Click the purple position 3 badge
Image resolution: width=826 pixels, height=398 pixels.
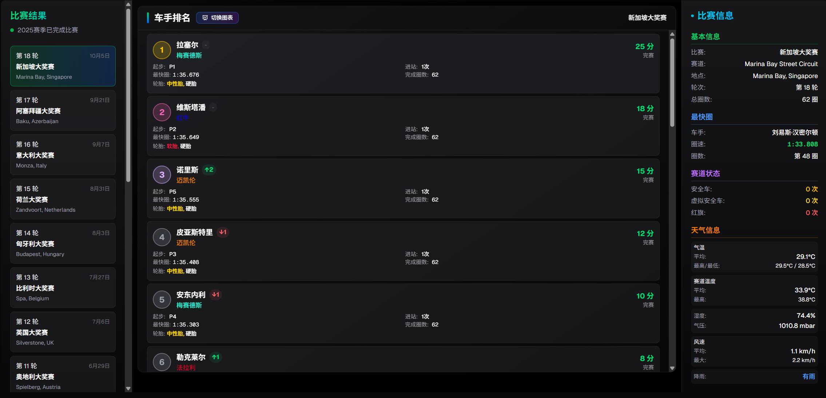[x=162, y=175]
